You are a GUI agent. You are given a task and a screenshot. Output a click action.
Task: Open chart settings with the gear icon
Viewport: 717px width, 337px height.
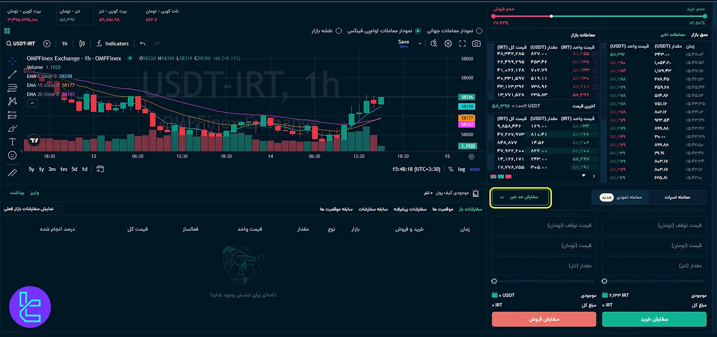448,43
